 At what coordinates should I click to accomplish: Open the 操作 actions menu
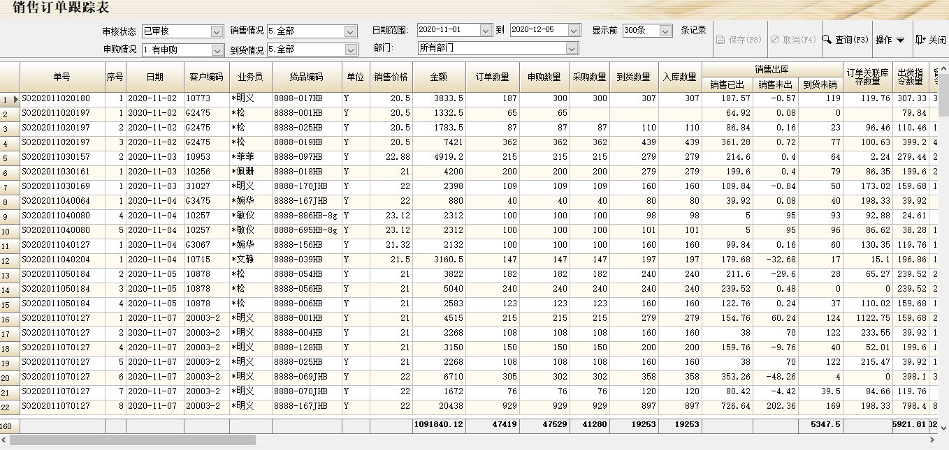pos(890,40)
